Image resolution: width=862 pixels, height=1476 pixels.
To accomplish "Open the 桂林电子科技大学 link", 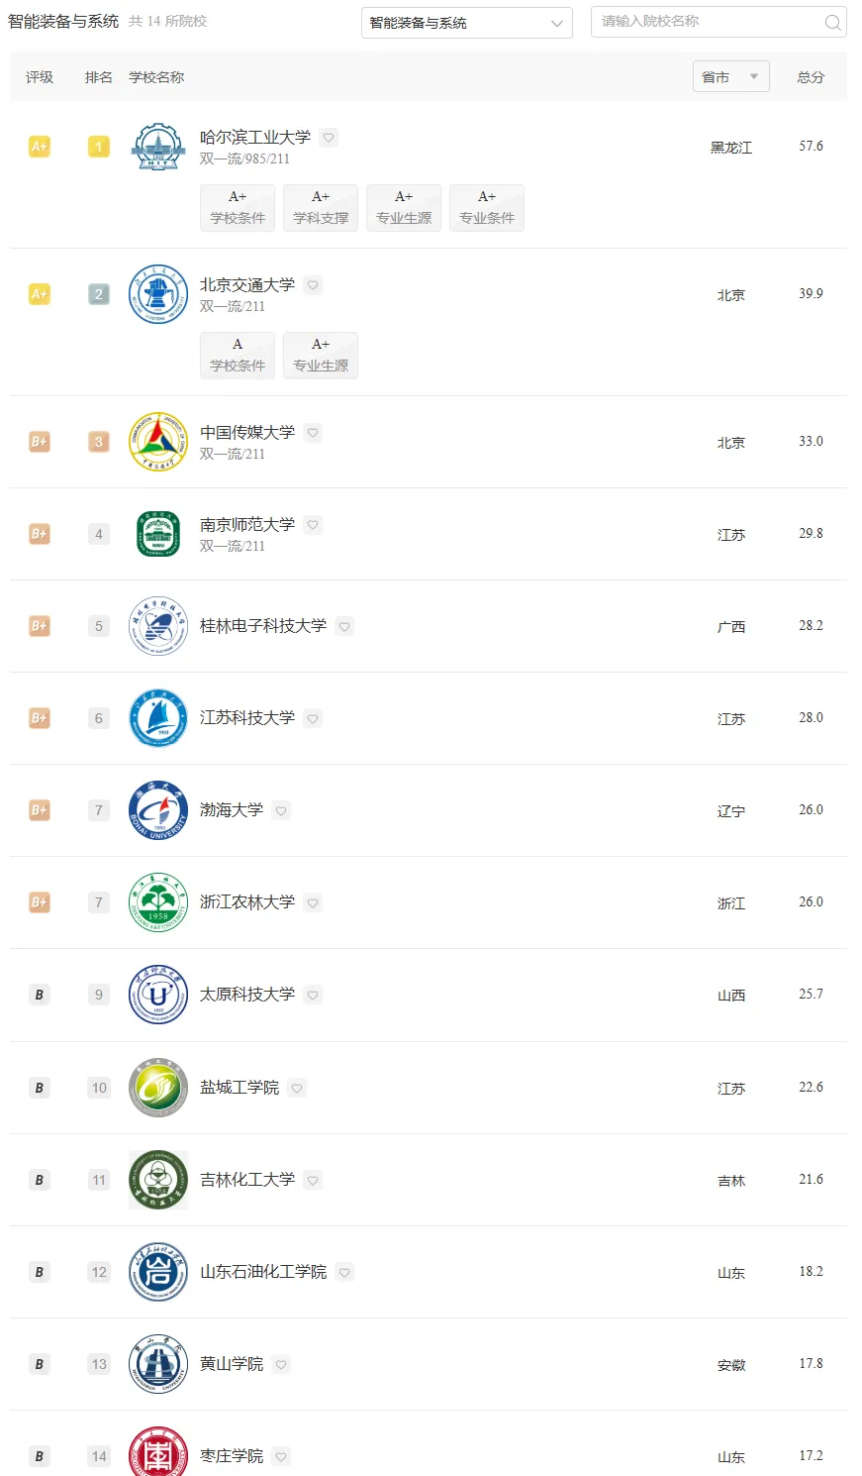I will point(263,626).
